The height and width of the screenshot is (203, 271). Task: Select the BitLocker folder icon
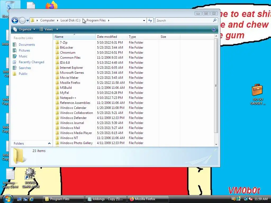(57, 48)
